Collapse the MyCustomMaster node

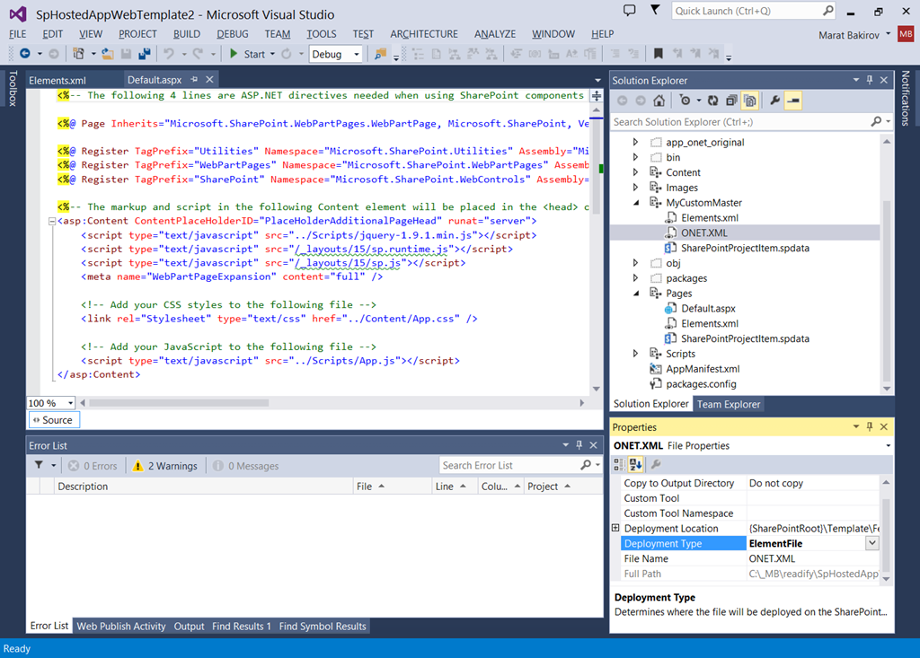(x=635, y=202)
